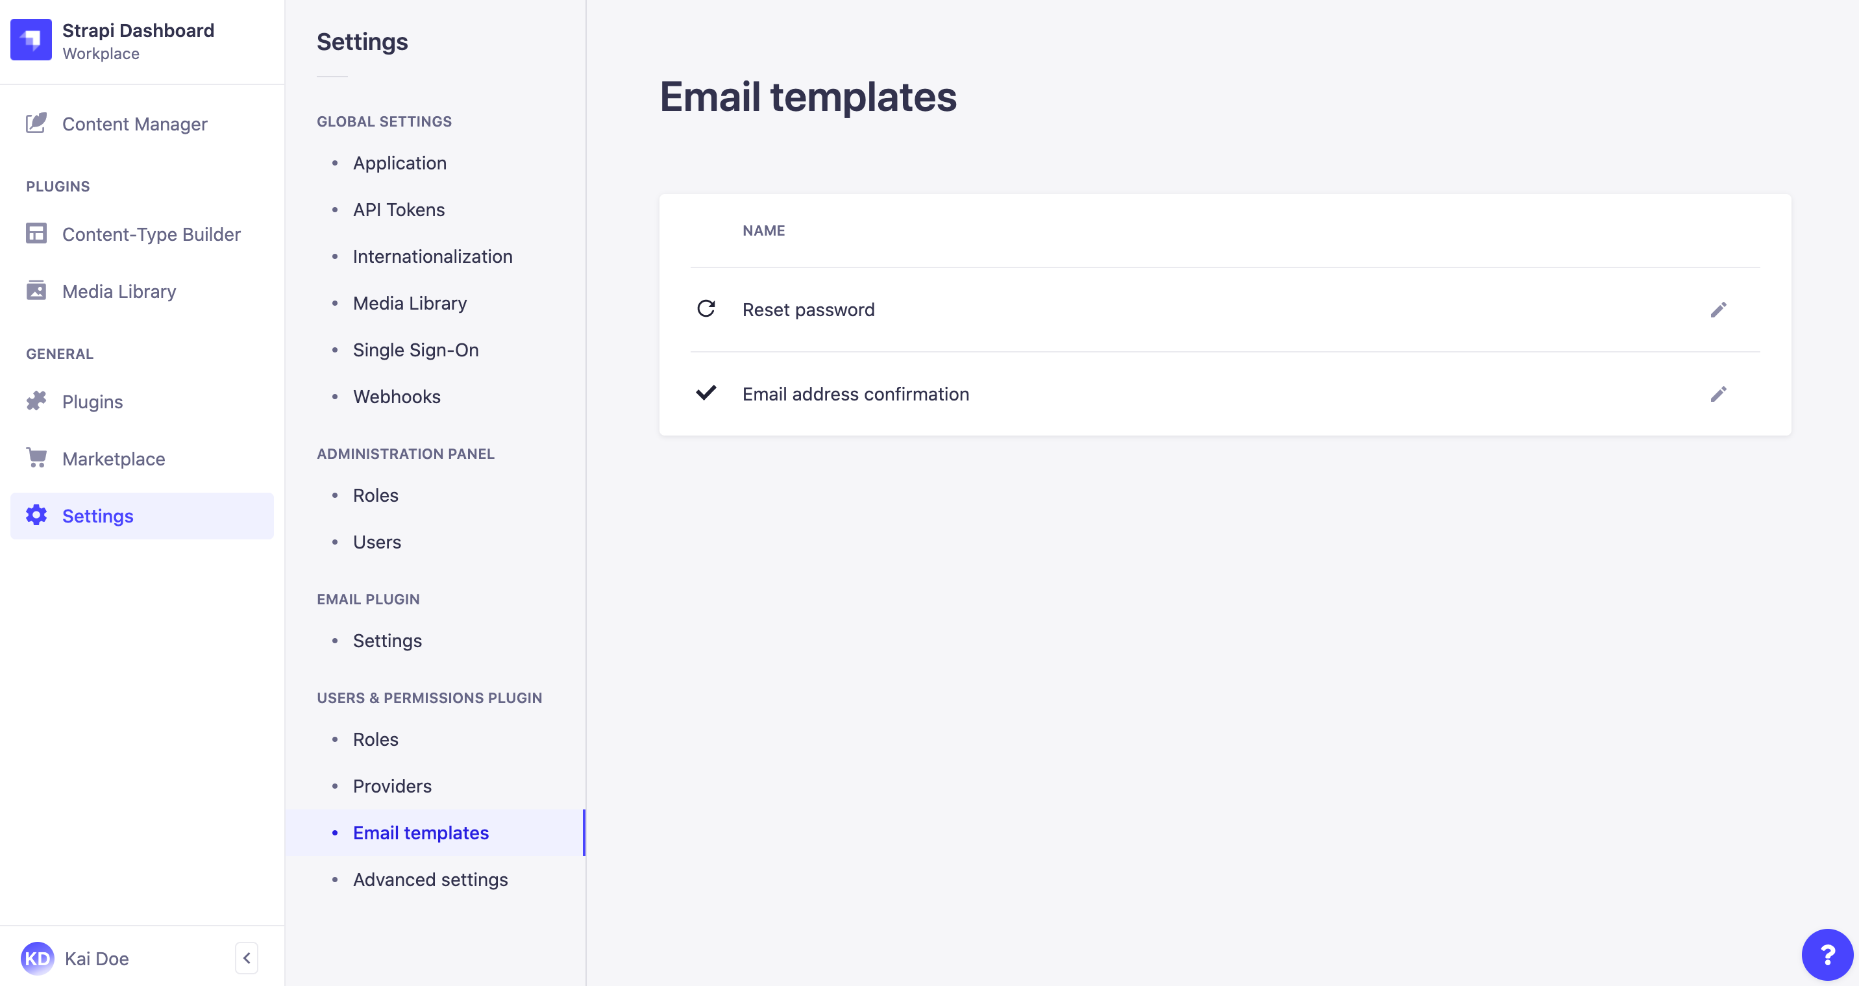Select Internationalization settings
1859x986 pixels.
(432, 256)
